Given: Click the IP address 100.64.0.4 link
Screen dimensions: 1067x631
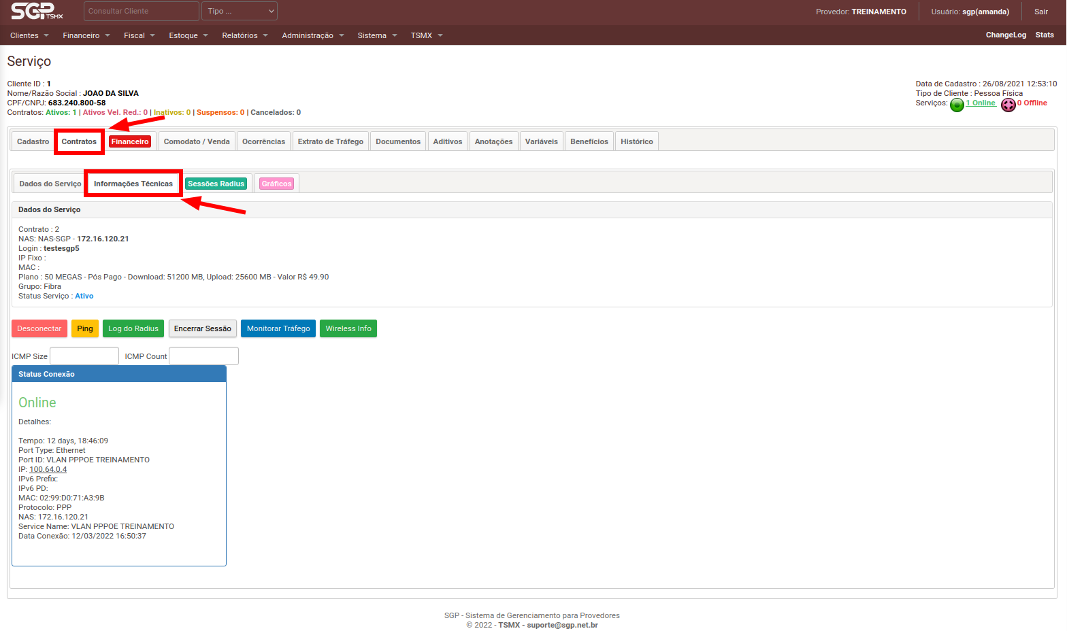Looking at the screenshot, I should [x=48, y=470].
